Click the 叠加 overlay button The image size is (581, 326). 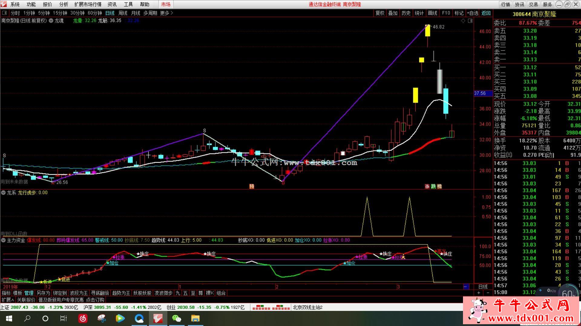393,13
